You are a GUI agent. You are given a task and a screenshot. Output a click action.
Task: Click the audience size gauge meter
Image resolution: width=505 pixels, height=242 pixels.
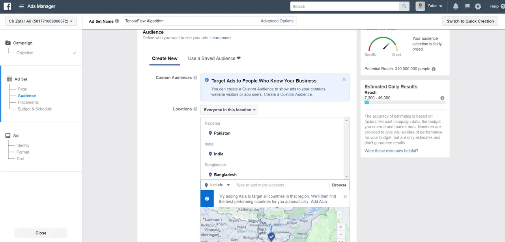point(383,44)
